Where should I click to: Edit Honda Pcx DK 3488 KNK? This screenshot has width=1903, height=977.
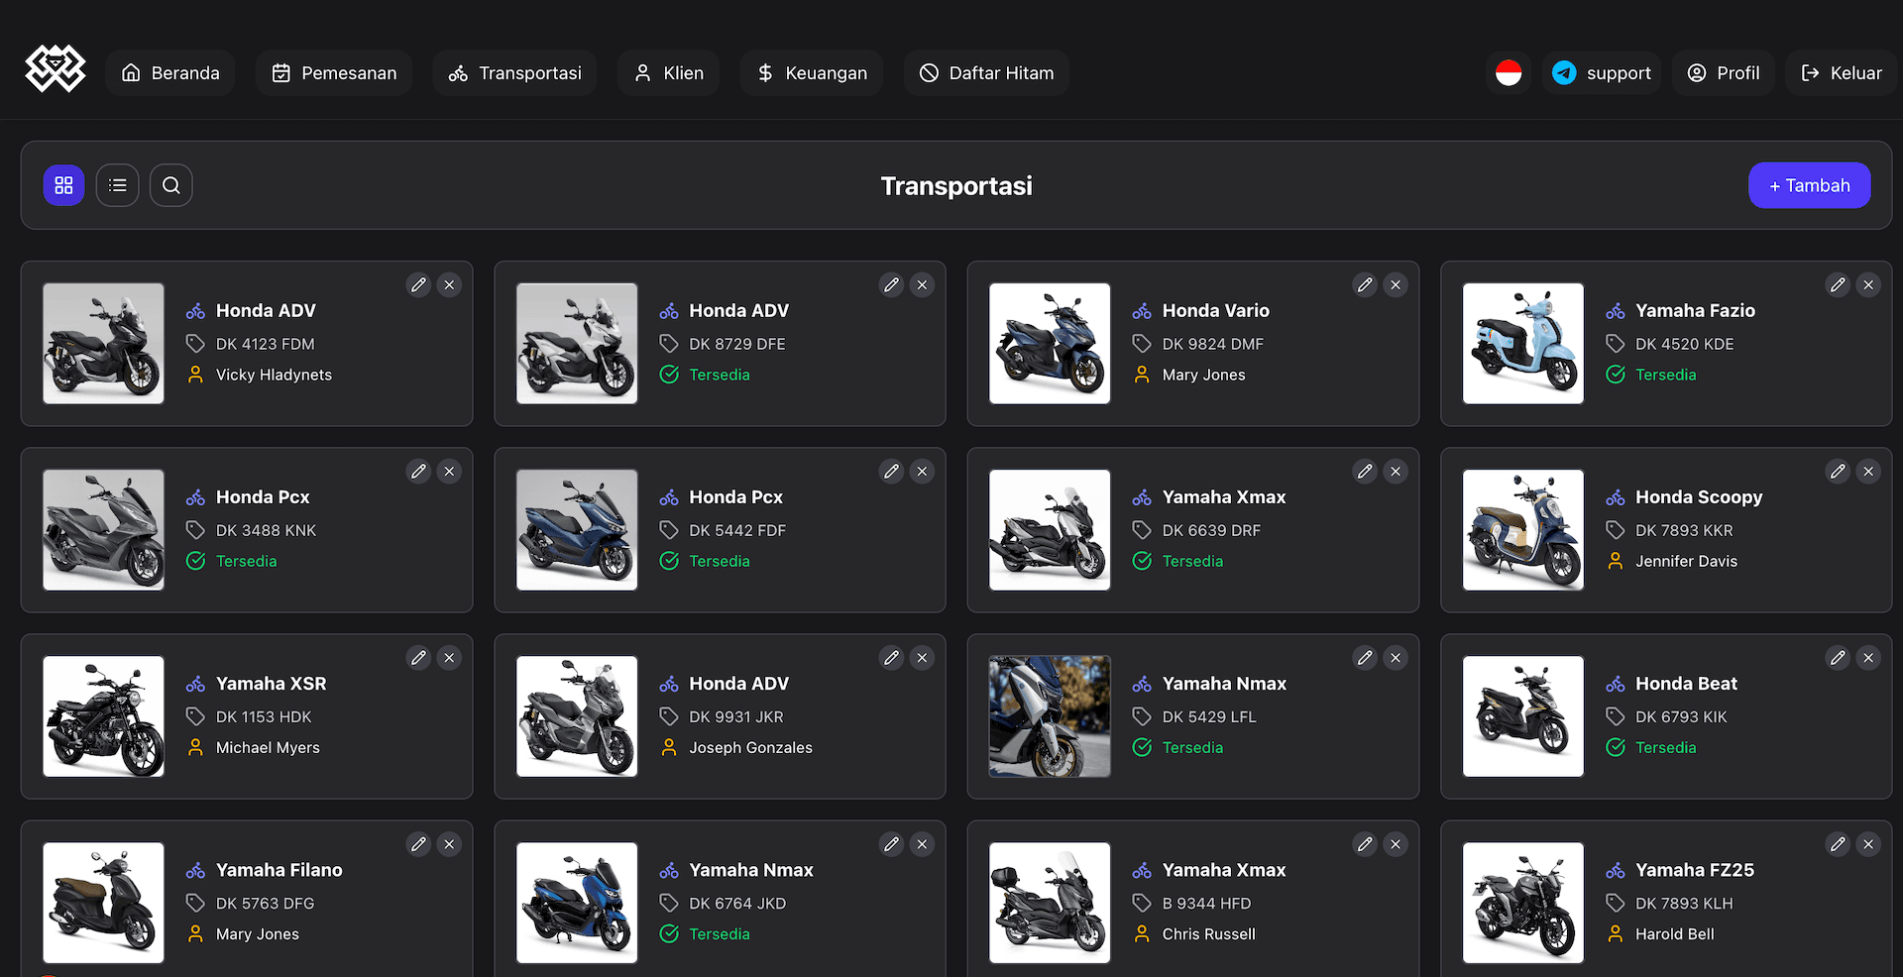click(x=419, y=472)
